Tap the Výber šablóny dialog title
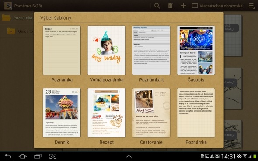 (x=56, y=18)
